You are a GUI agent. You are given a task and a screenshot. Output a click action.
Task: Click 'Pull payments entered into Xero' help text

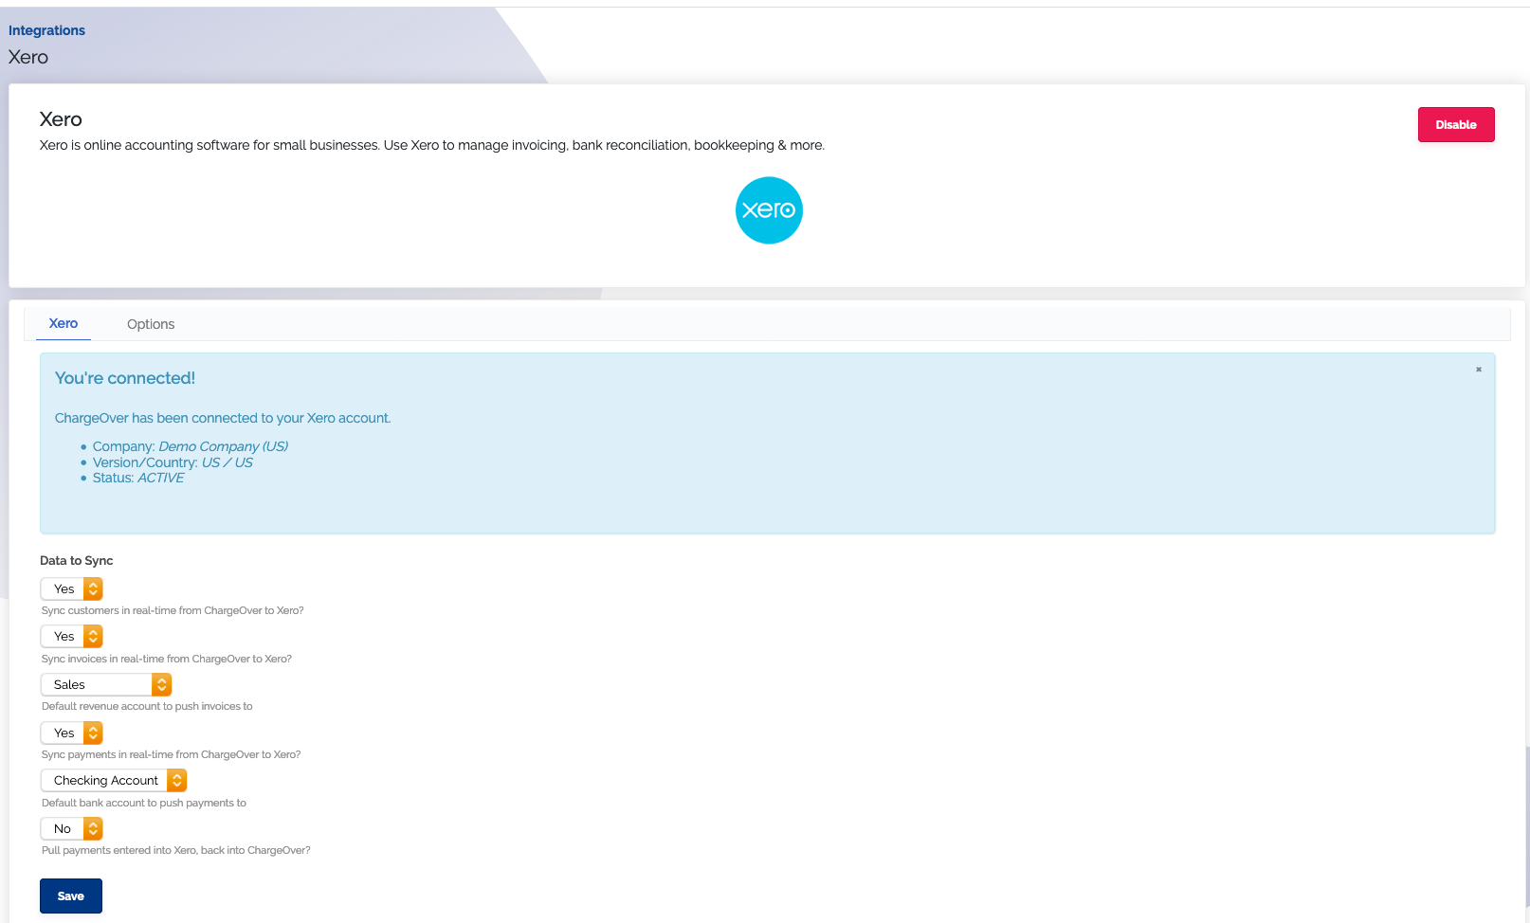click(176, 850)
